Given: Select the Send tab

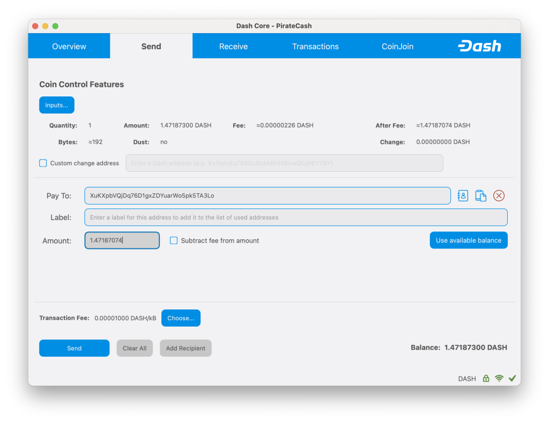Looking at the screenshot, I should pyautogui.click(x=151, y=46).
